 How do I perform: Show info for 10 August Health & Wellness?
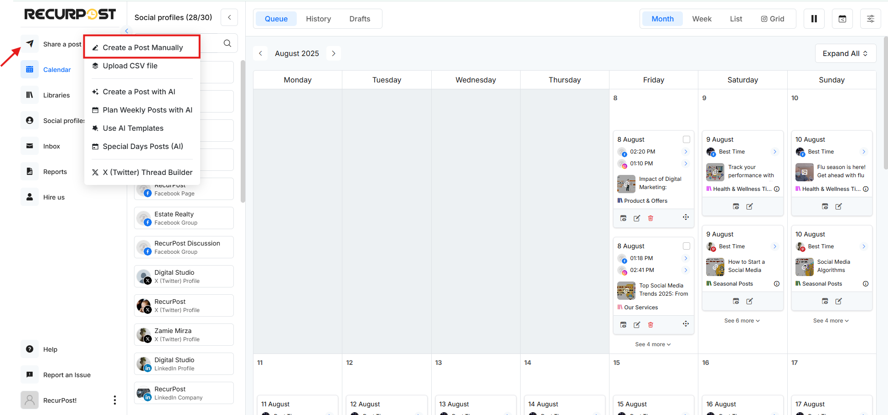866,189
